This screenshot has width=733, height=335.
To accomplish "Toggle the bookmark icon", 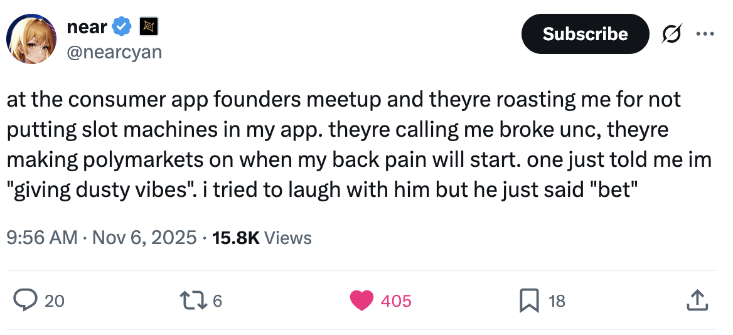I will pyautogui.click(x=529, y=301).
